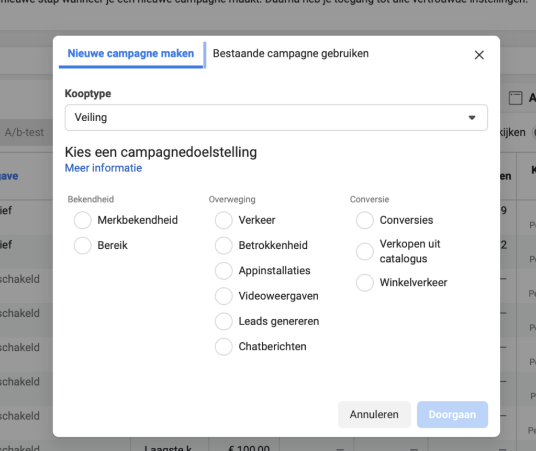Choose the Winkelverkeer objective

coord(364,282)
